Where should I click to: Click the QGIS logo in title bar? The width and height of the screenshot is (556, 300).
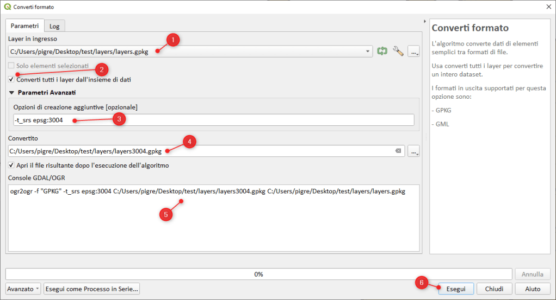click(7, 7)
